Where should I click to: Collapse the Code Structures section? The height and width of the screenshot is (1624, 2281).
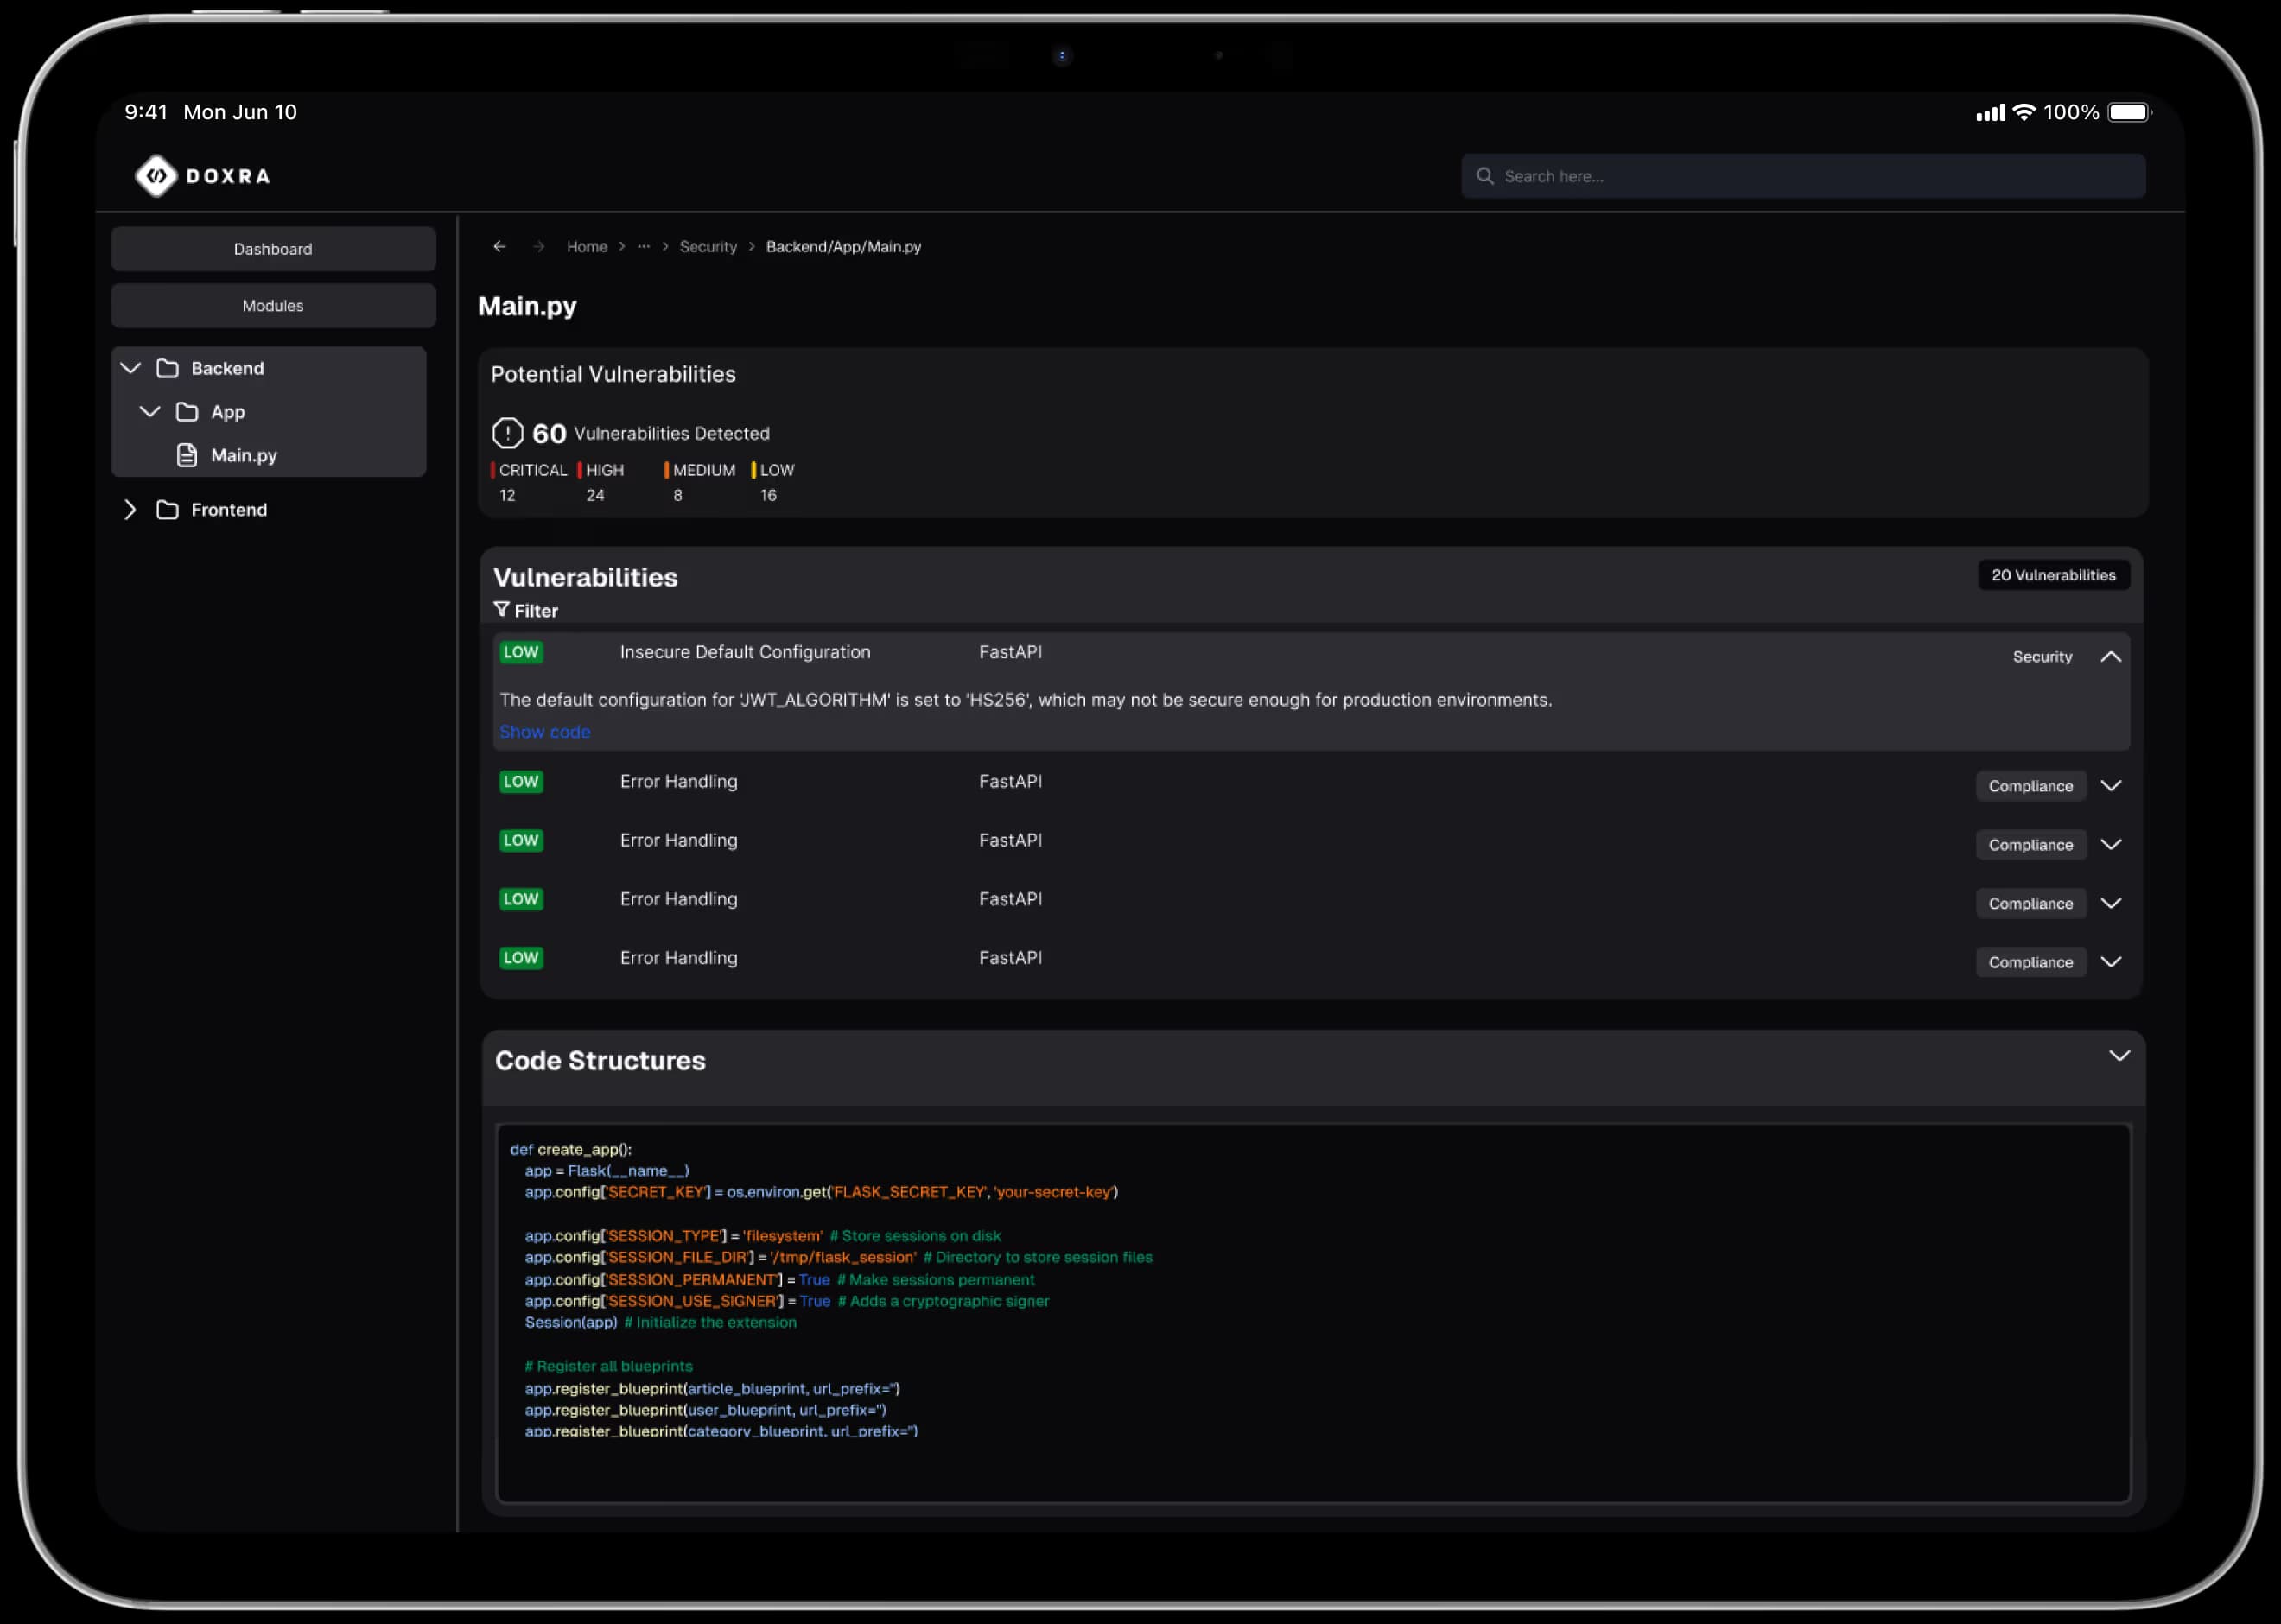[2120, 1056]
